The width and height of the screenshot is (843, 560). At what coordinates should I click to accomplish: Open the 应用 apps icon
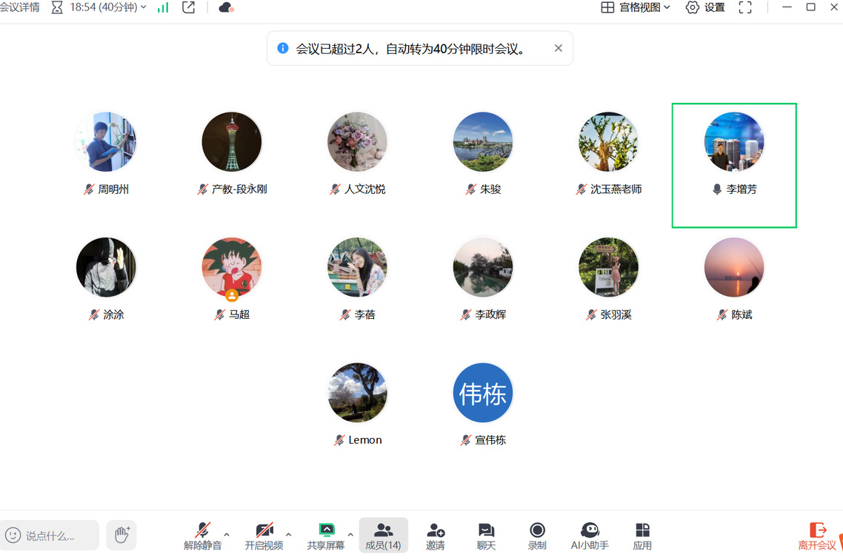click(642, 536)
